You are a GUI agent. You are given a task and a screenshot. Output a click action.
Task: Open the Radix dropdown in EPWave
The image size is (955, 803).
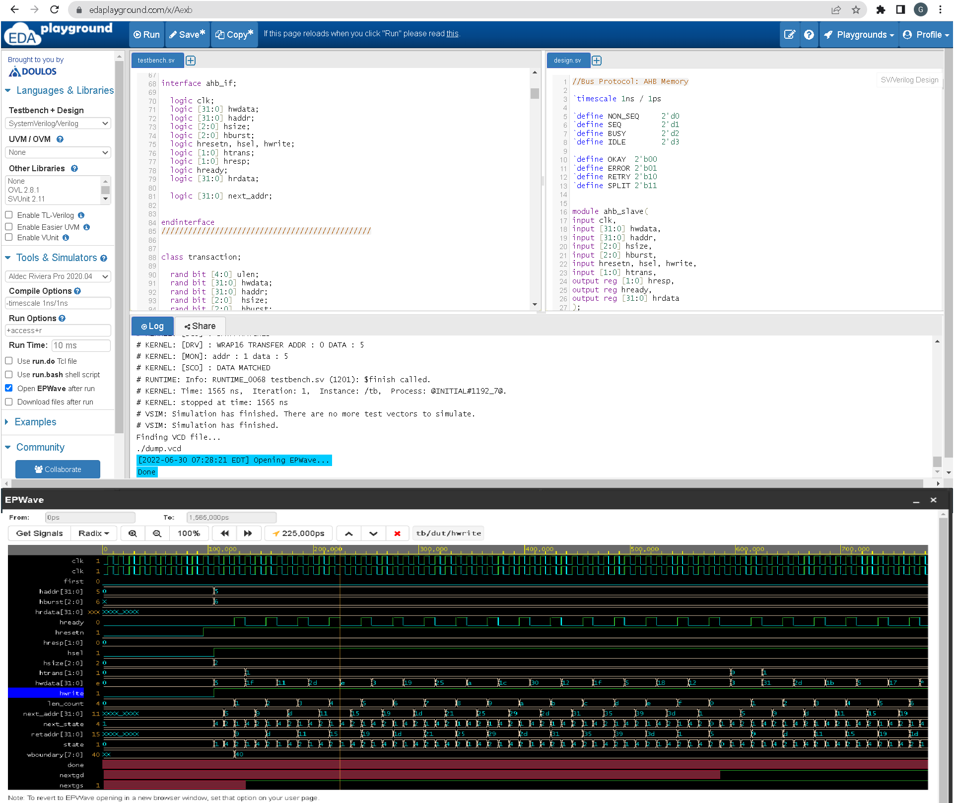[93, 533]
